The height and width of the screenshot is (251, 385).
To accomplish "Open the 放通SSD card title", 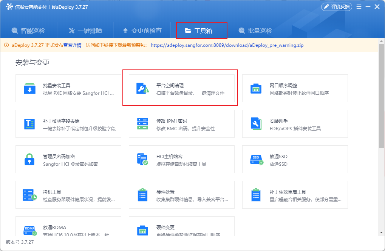I will pos(278,157).
